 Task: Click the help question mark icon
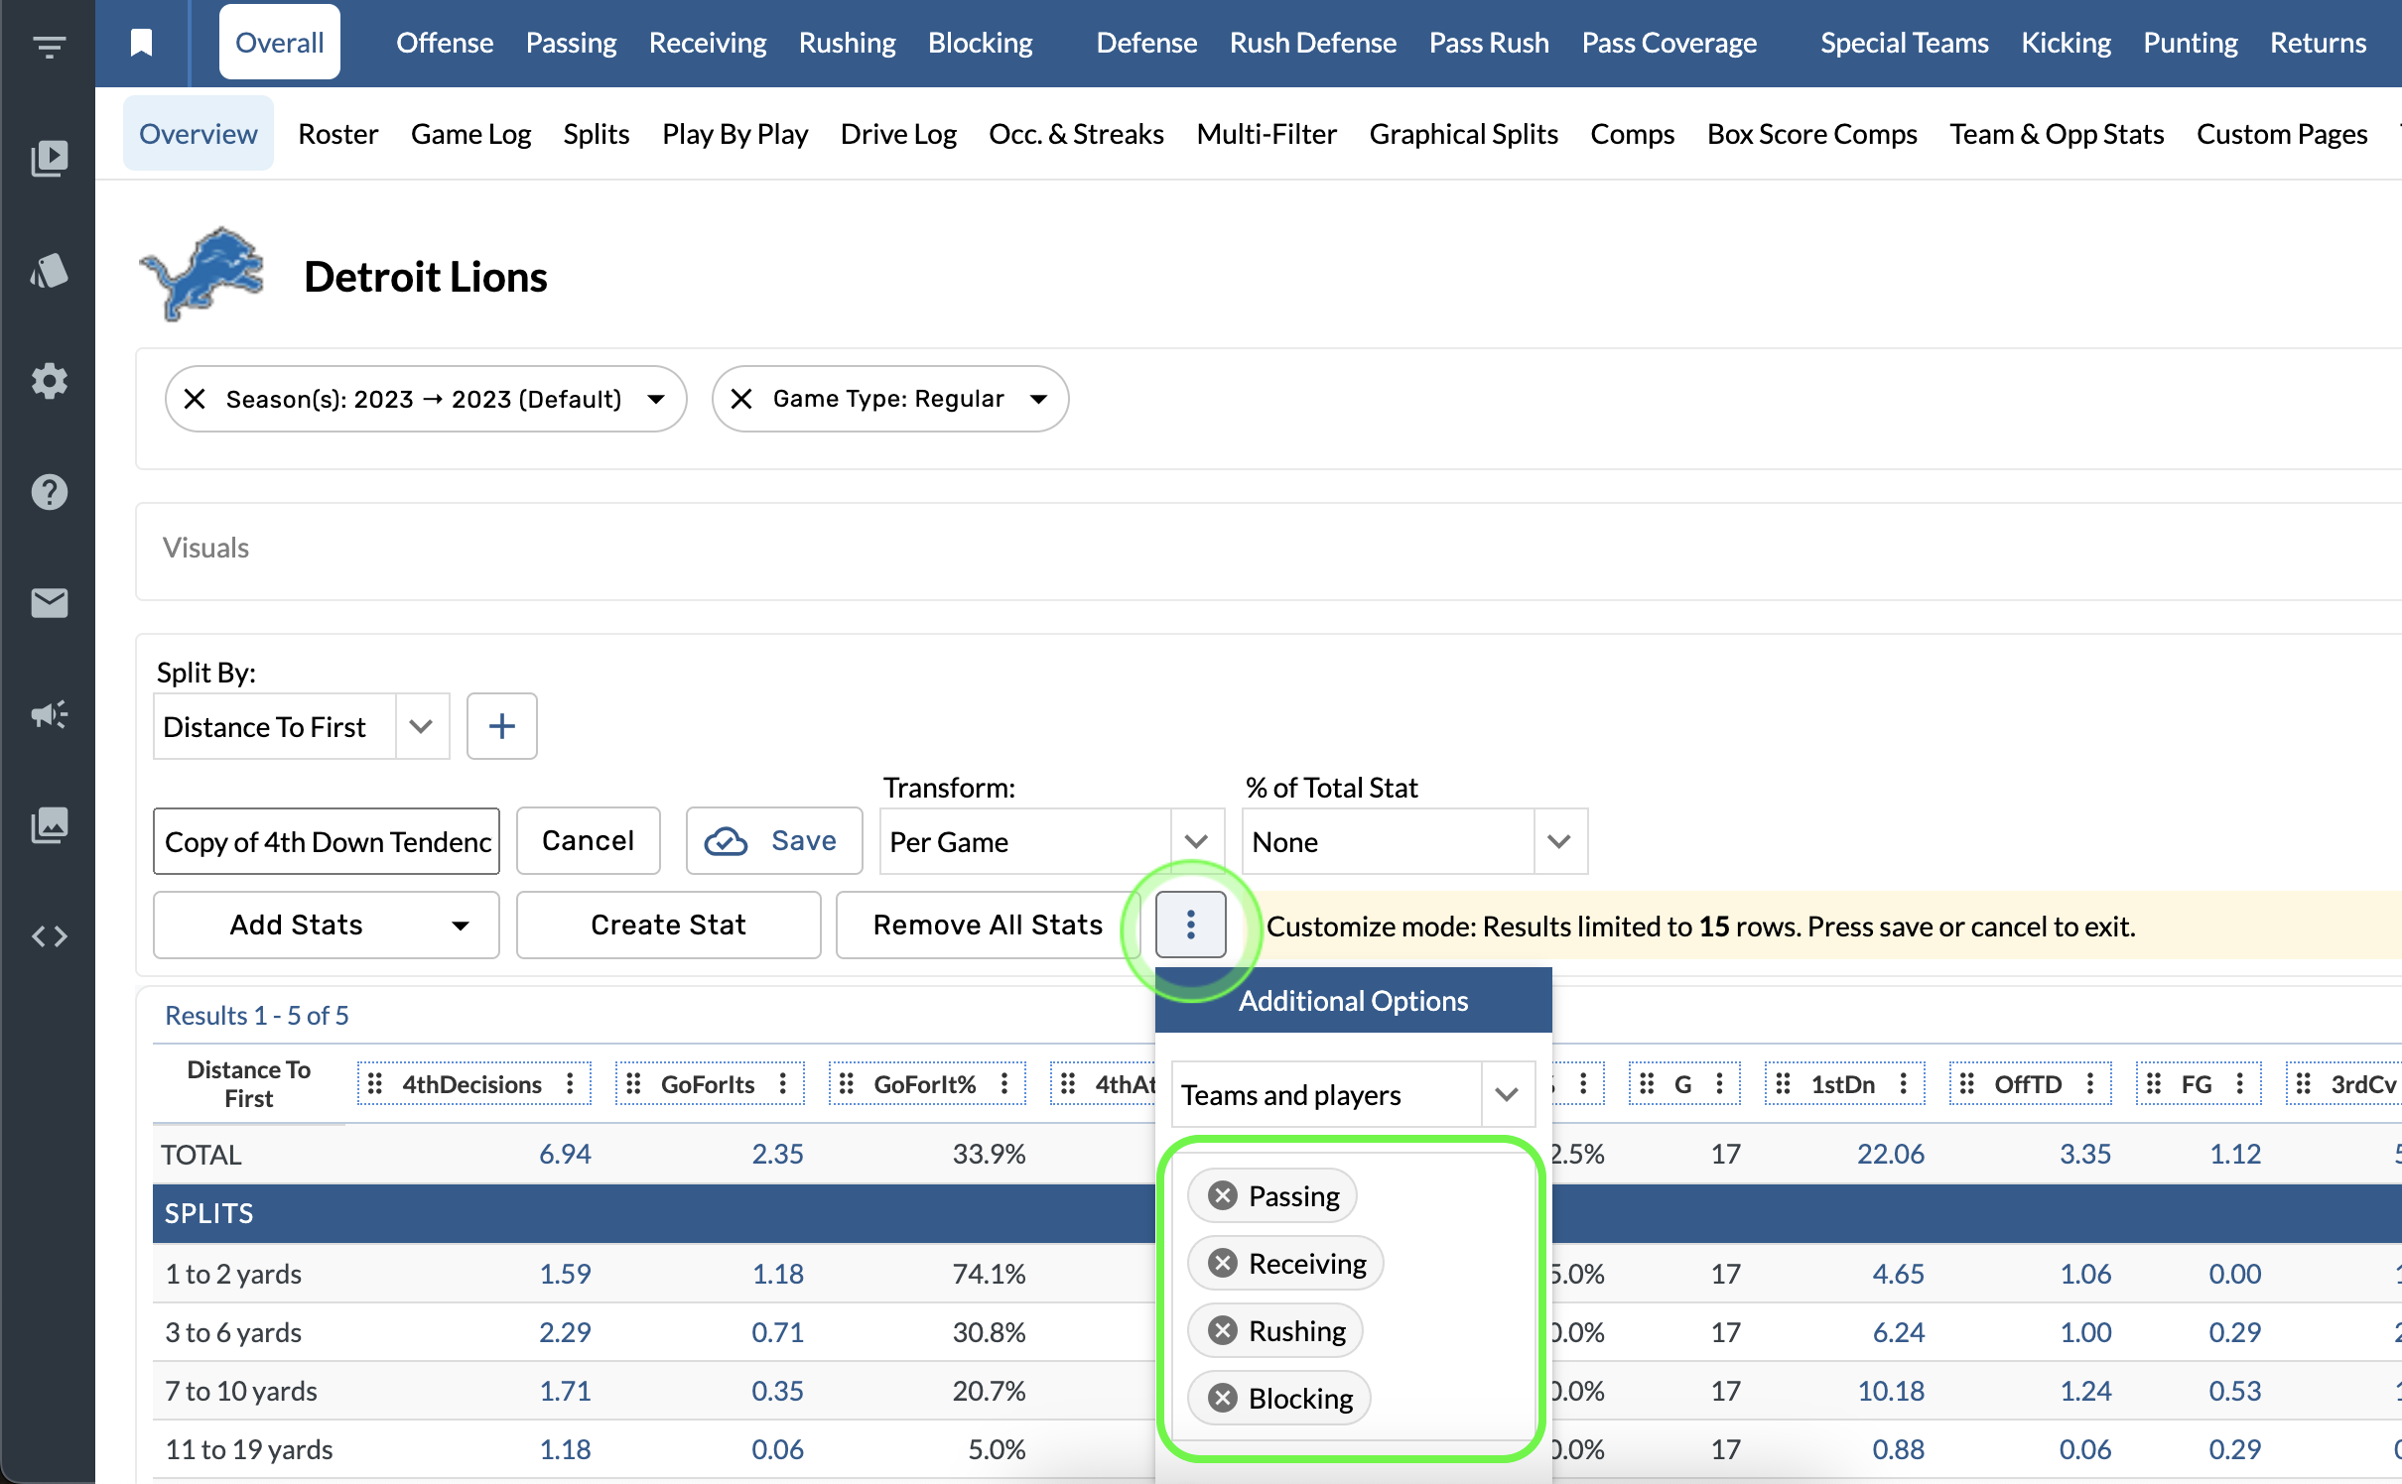(49, 492)
